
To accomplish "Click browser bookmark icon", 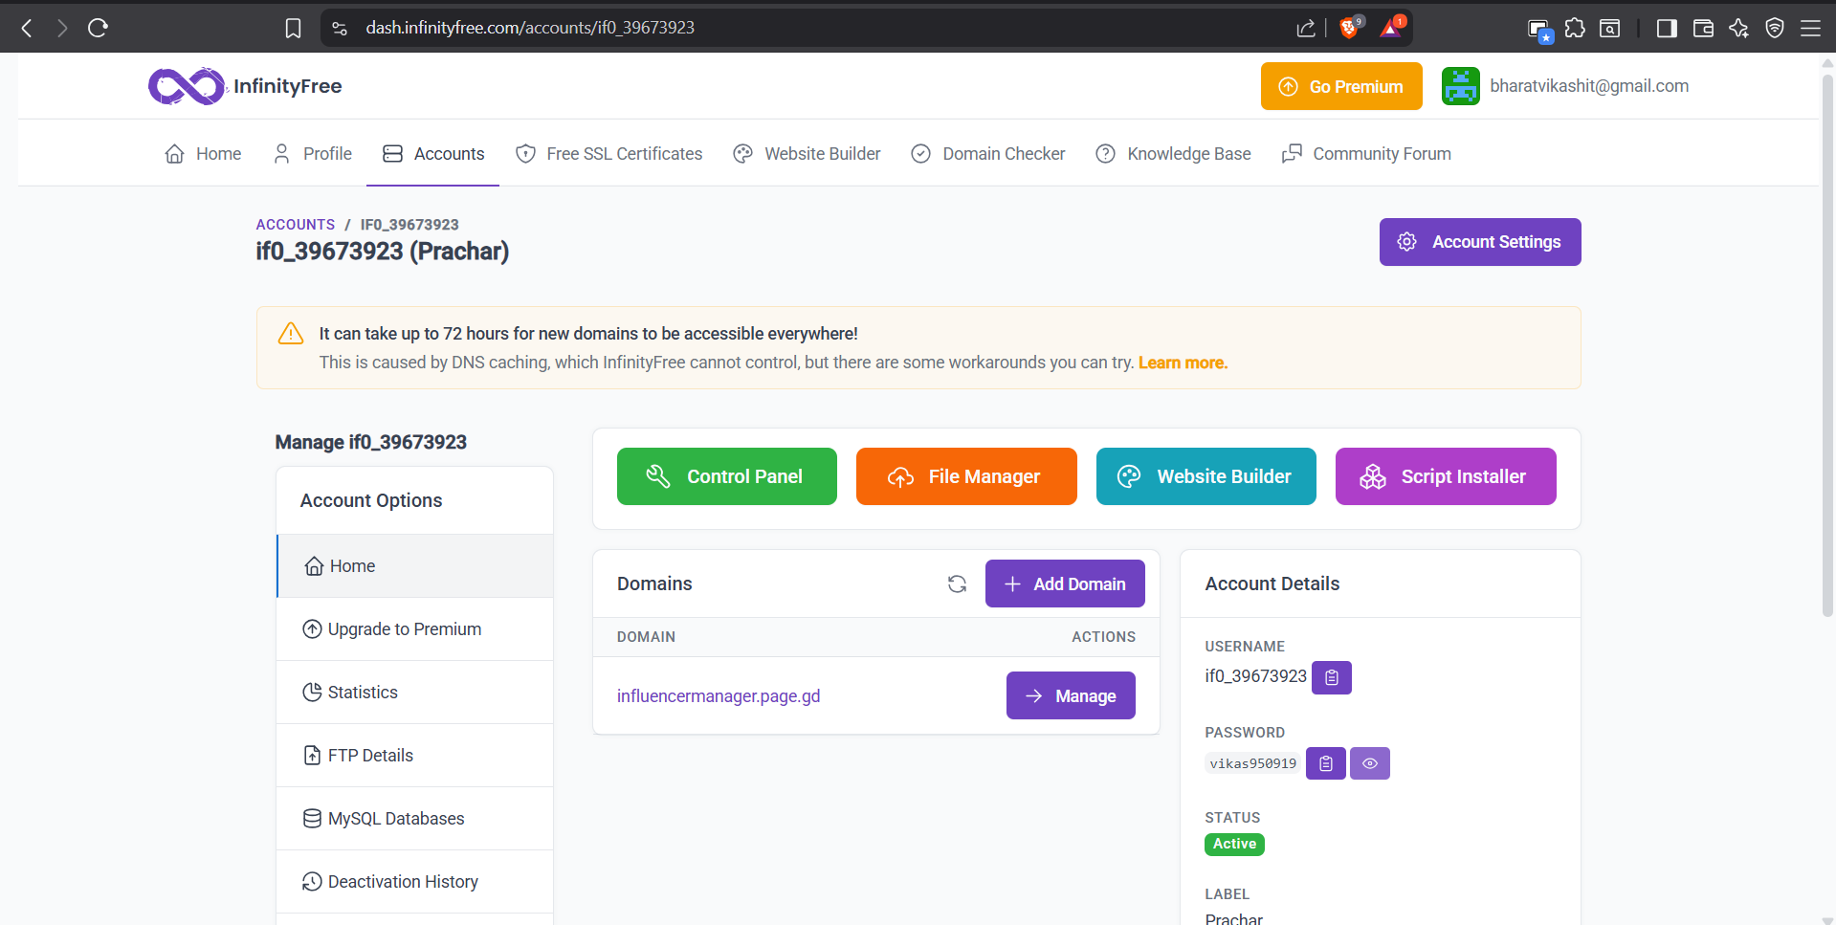I will [293, 28].
